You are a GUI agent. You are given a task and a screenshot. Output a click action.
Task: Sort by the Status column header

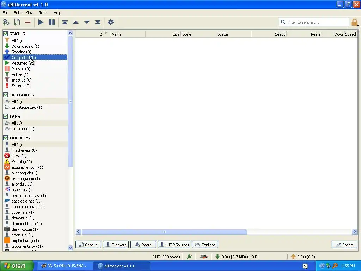pos(234,34)
